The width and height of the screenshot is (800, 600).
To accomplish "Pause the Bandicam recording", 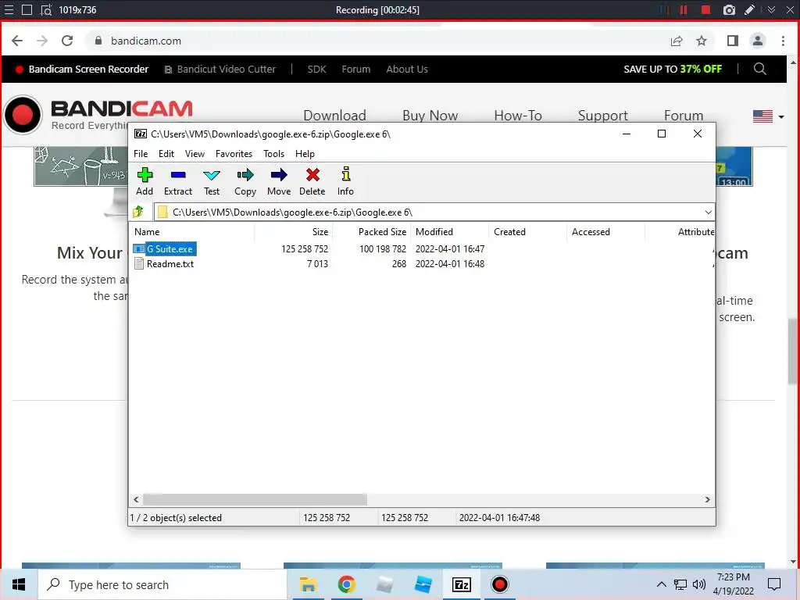I will click(x=683, y=9).
